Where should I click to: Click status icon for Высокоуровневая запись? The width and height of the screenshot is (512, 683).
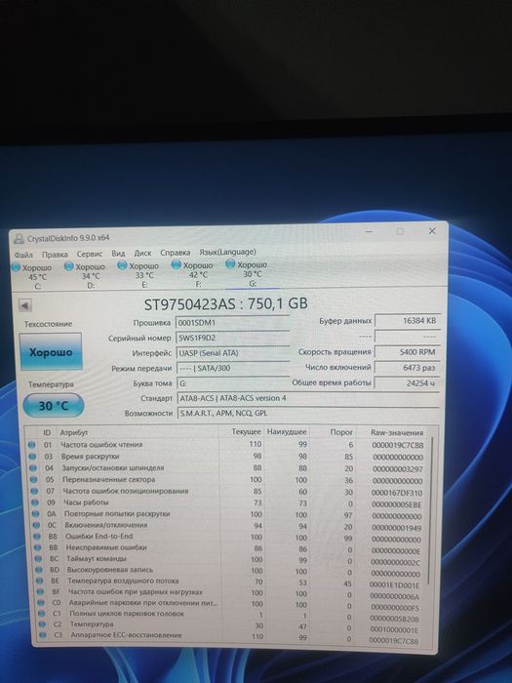point(39,570)
